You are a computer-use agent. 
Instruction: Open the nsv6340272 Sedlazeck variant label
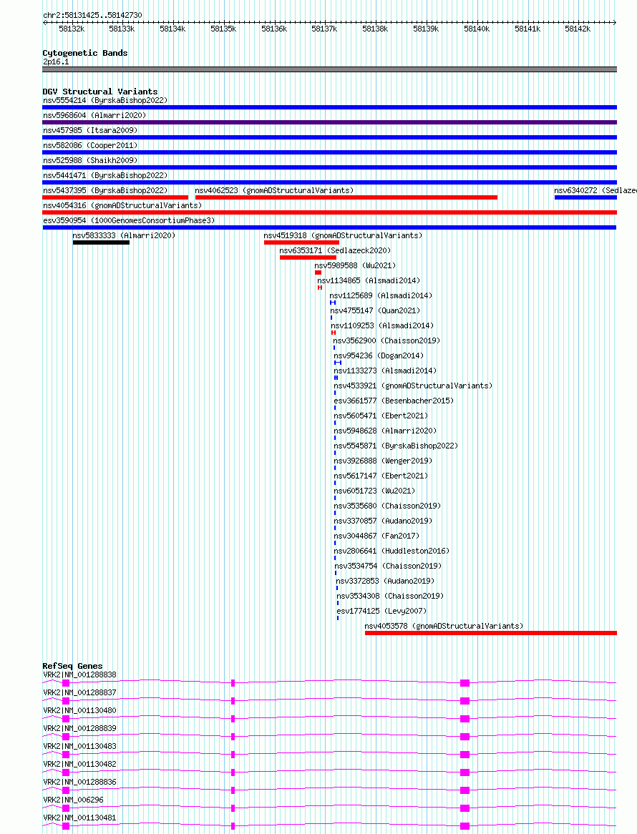[595, 190]
